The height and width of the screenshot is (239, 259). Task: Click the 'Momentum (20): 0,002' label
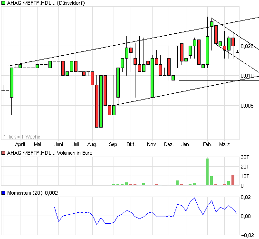(x=32, y=193)
